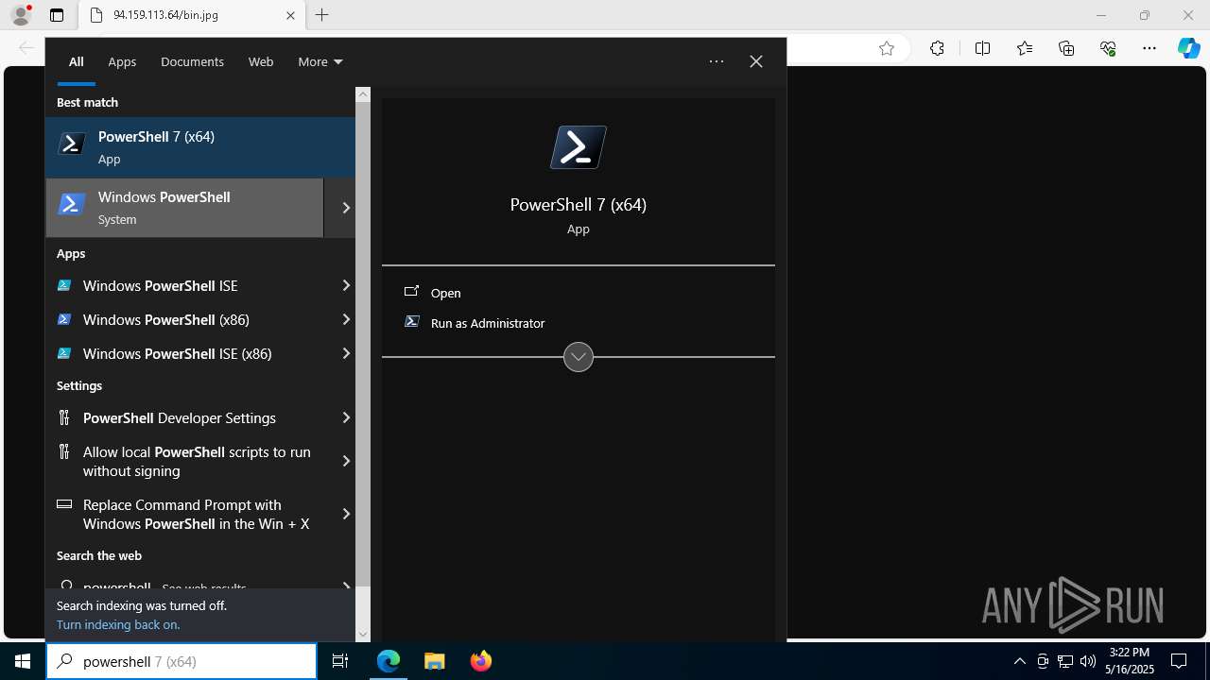
Task: Open Task View on the taskbar
Action: 340,661
